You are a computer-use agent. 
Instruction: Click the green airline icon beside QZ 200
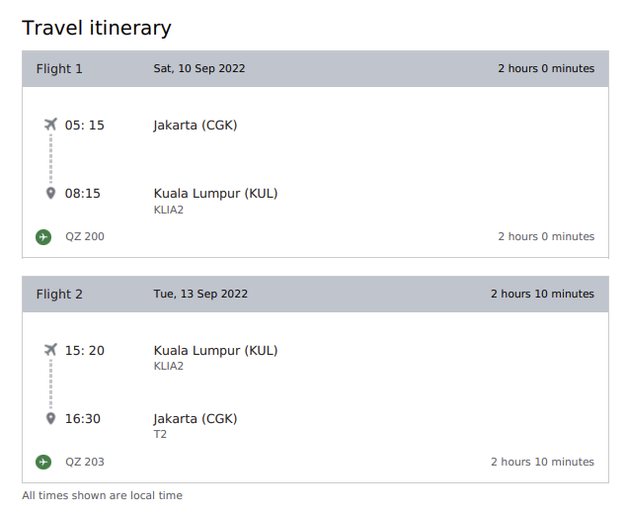[x=43, y=237]
